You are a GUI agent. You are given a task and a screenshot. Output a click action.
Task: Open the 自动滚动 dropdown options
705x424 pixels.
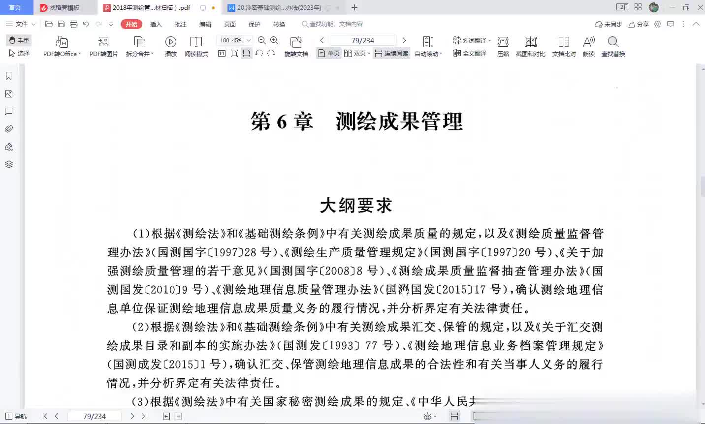pos(441,54)
